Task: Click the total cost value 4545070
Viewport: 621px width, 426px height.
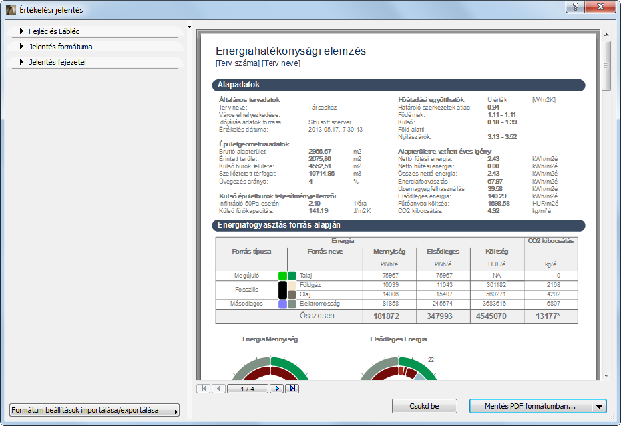Action: (491, 316)
